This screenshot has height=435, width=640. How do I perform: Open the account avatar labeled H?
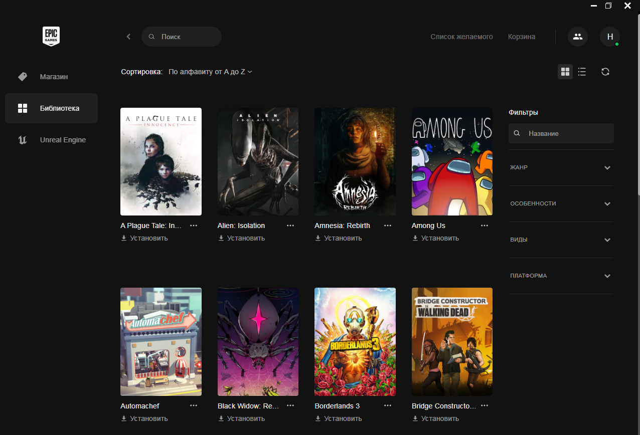pyautogui.click(x=610, y=37)
